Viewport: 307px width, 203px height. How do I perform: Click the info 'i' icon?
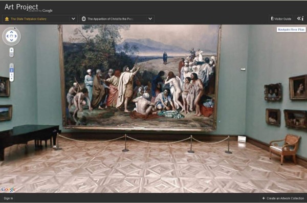click(302, 18)
